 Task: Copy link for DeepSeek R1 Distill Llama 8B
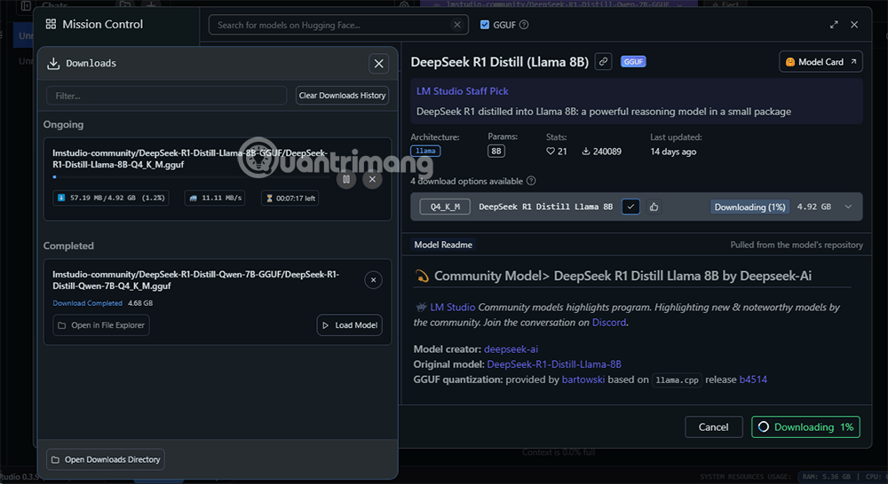[x=604, y=62]
